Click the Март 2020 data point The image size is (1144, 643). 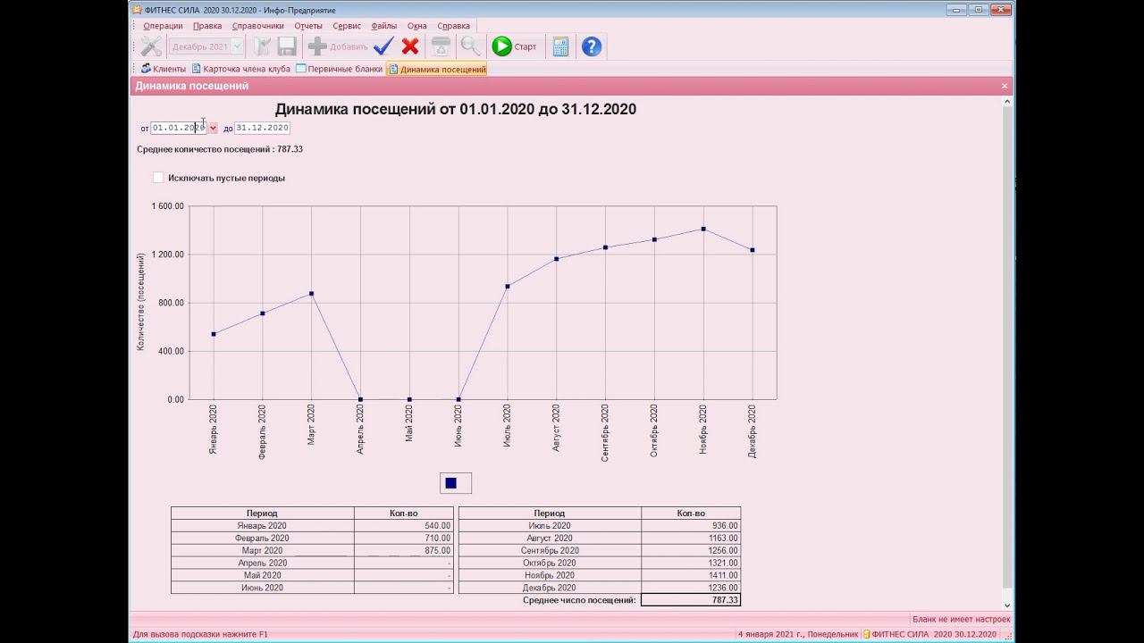click(x=311, y=293)
